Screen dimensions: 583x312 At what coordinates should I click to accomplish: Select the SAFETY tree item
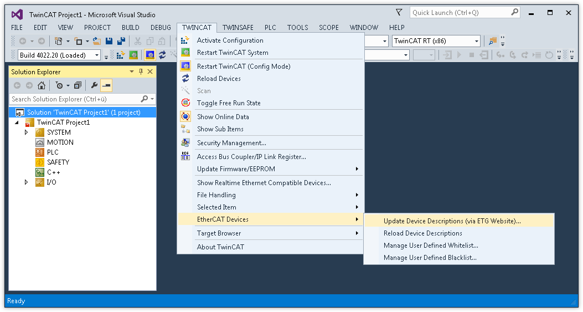[58, 162]
